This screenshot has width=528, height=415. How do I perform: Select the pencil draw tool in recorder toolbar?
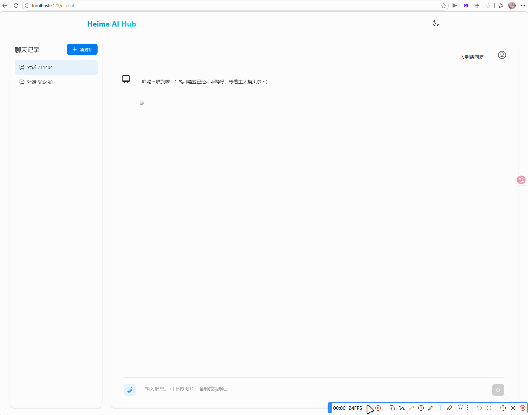coord(430,408)
